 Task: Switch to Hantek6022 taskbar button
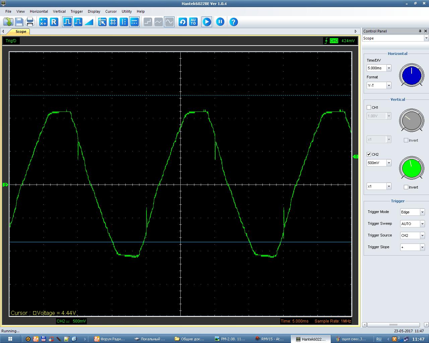(x=311, y=339)
